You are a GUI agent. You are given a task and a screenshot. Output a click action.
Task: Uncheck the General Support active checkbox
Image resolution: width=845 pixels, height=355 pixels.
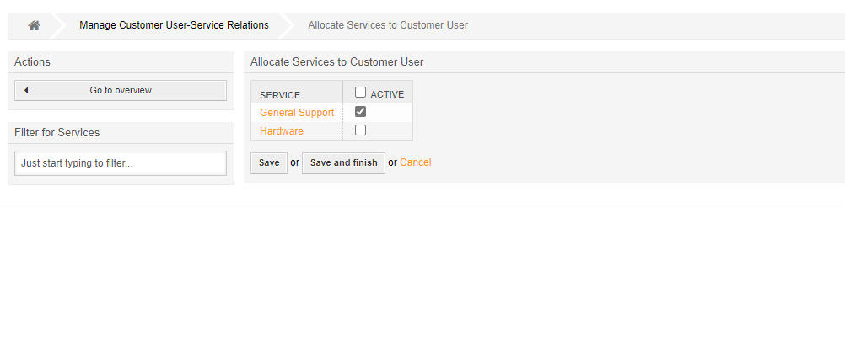(x=360, y=111)
